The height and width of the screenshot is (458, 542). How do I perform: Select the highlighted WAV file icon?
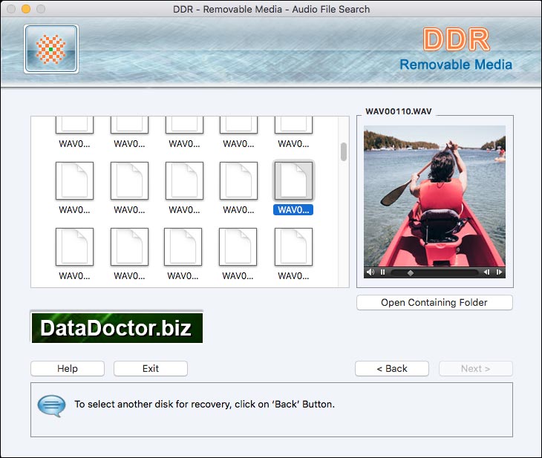pos(293,181)
